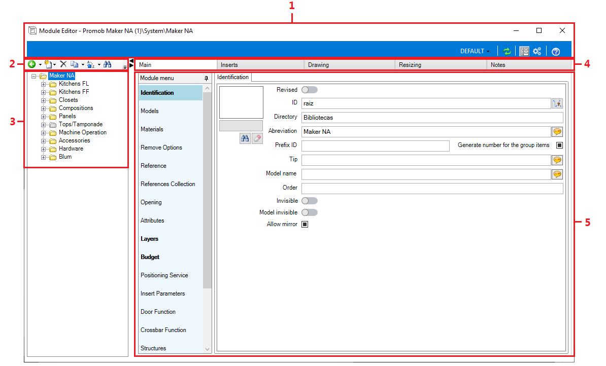Toggle the Invisible switch
The height and width of the screenshot is (366, 606).
[310, 201]
